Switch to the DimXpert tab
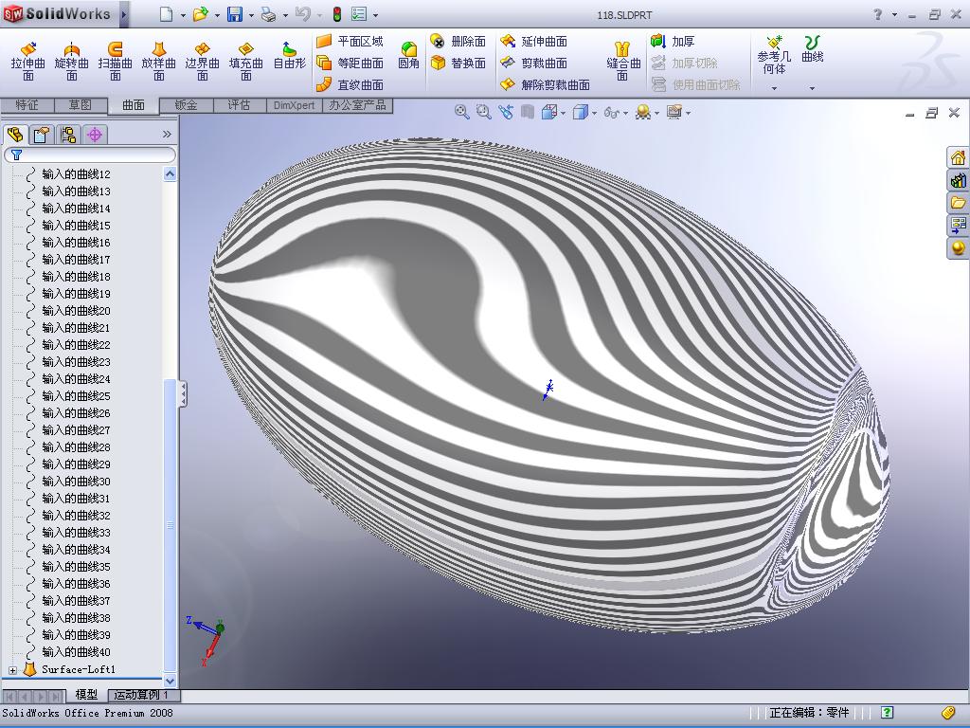Screen dimensions: 970x728 click(294, 105)
